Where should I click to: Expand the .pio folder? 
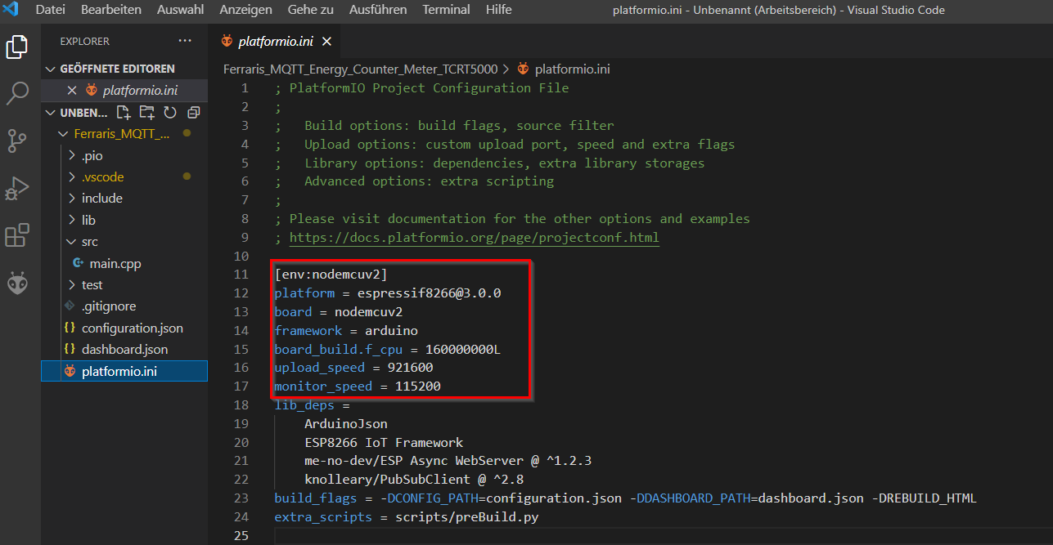pyautogui.click(x=72, y=155)
